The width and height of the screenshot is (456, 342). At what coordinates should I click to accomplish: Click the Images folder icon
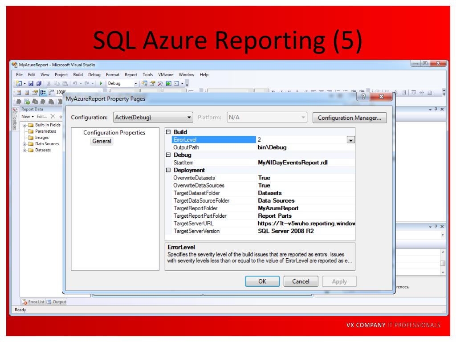pyautogui.click(x=31, y=138)
